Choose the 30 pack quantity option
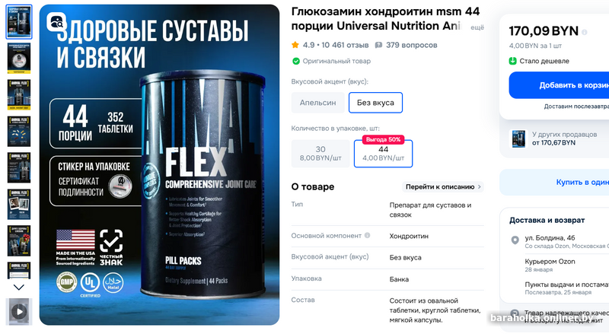The image size is (609, 334). point(320,154)
